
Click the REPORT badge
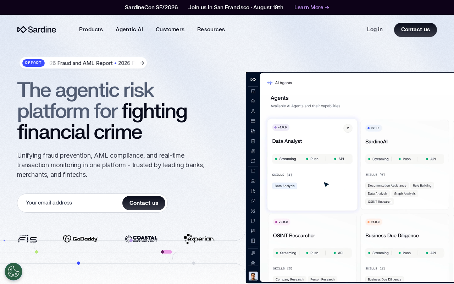(x=33, y=63)
